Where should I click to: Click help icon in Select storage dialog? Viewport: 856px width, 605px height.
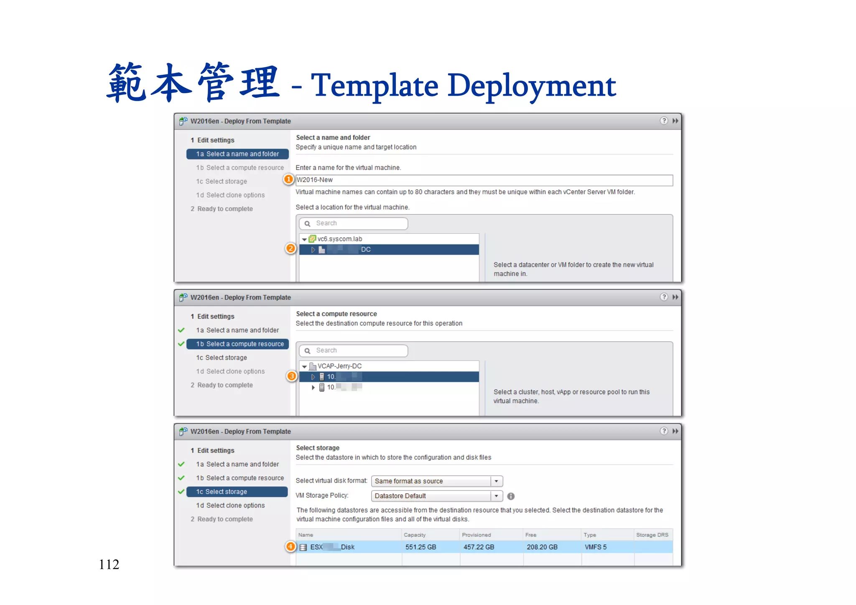coord(664,431)
